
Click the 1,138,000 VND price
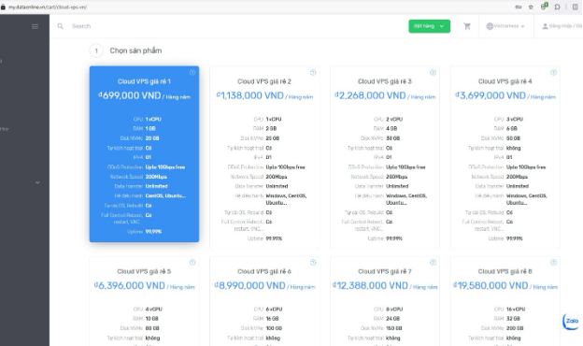coord(249,95)
